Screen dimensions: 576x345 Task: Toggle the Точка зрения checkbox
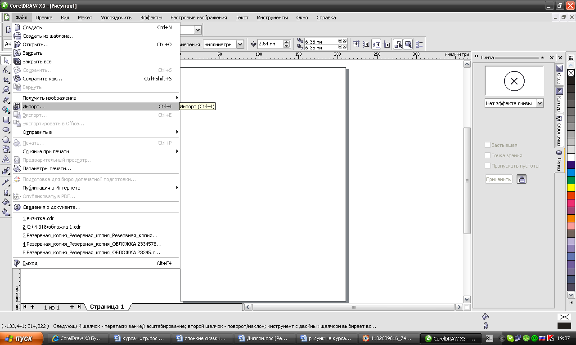487,155
